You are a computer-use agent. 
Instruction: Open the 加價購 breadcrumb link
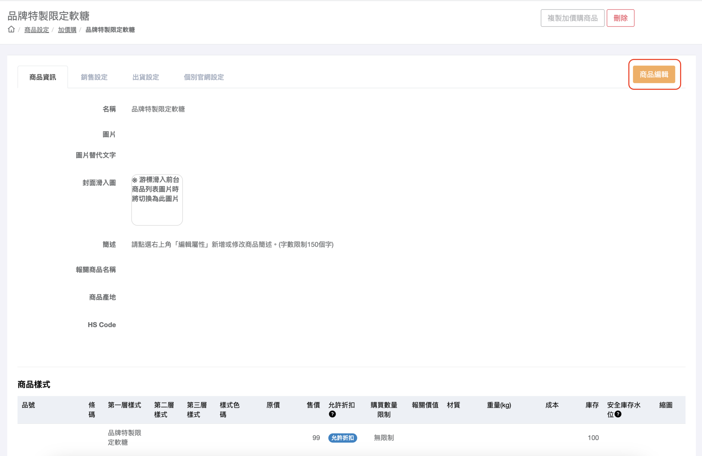(x=67, y=30)
